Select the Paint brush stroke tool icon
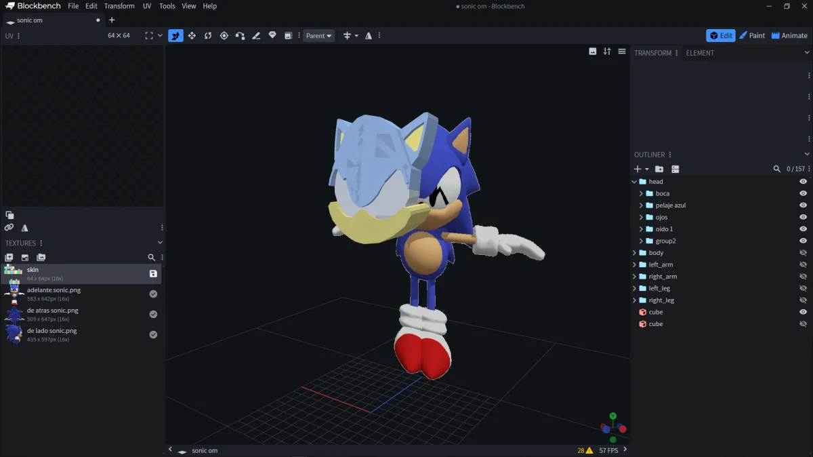 pyautogui.click(x=256, y=35)
